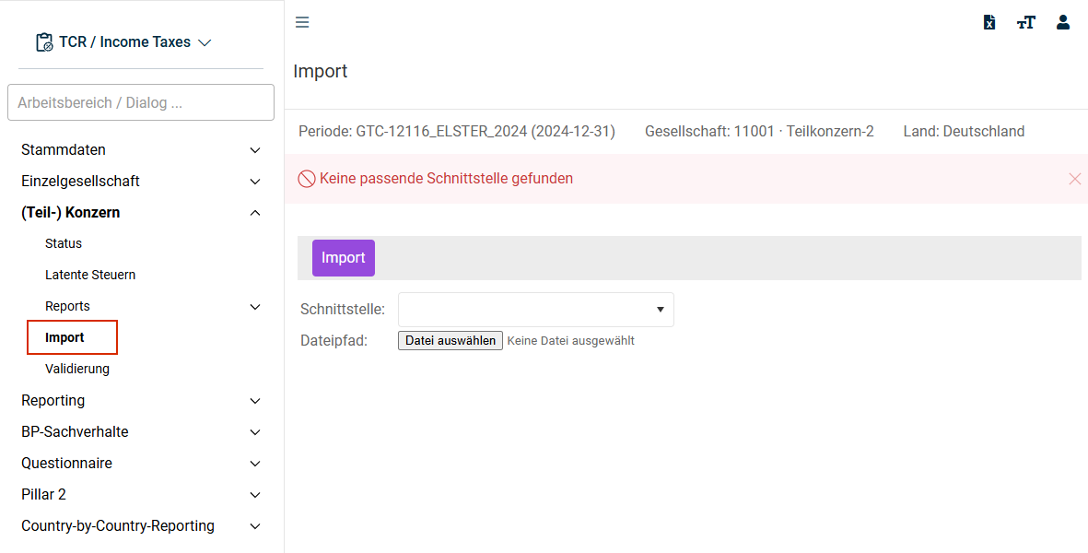1088x553 pixels.
Task: Expand the Stammdaten section
Action: tap(141, 150)
